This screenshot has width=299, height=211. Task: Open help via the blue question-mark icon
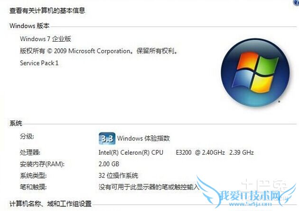point(297,2)
